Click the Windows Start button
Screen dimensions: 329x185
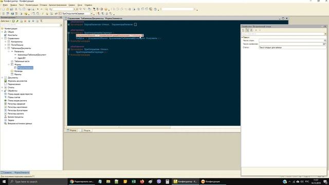pos(4,181)
